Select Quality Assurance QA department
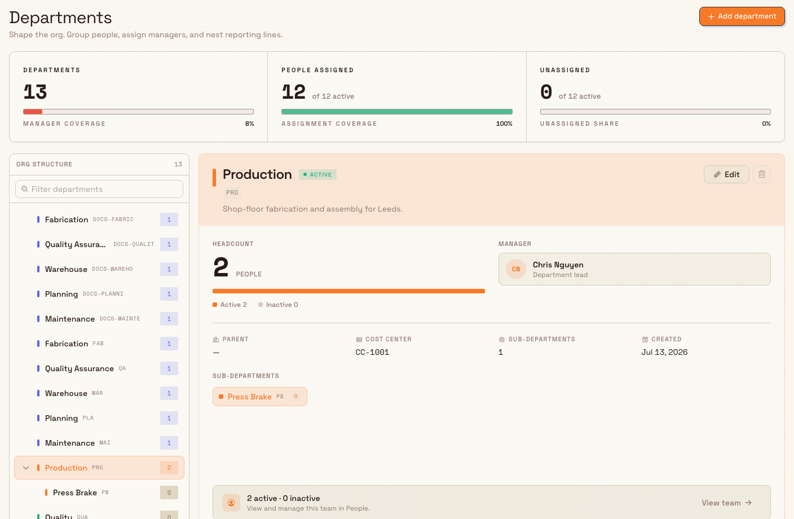 (x=99, y=368)
